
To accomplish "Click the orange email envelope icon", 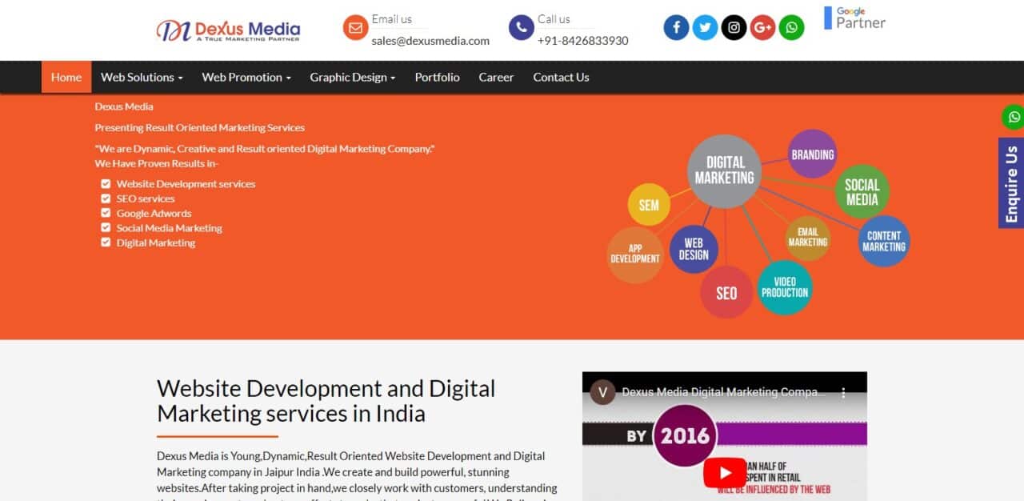I will (355, 28).
